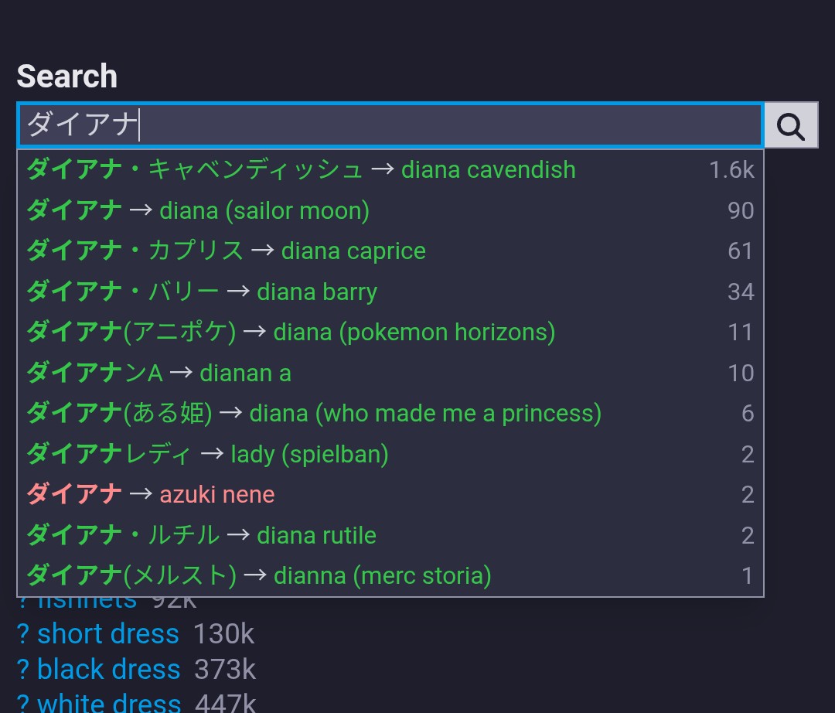Screen dimensions: 835x713
Task: Choose the diana rutile entry
Action: (390, 535)
